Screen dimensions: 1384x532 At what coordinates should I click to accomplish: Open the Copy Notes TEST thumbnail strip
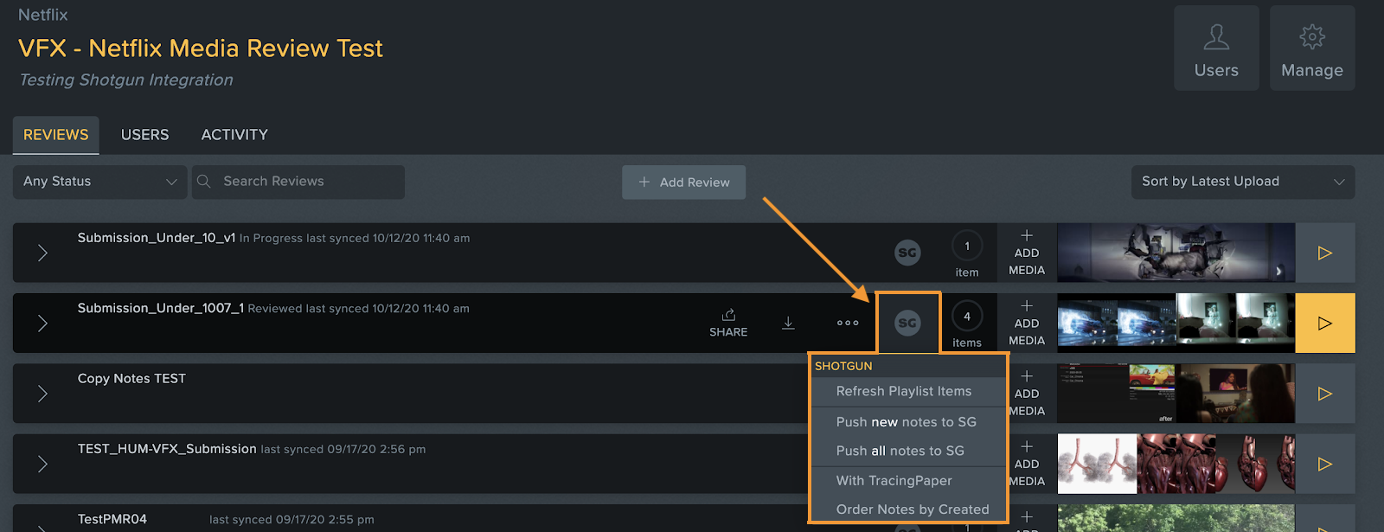tap(1176, 394)
